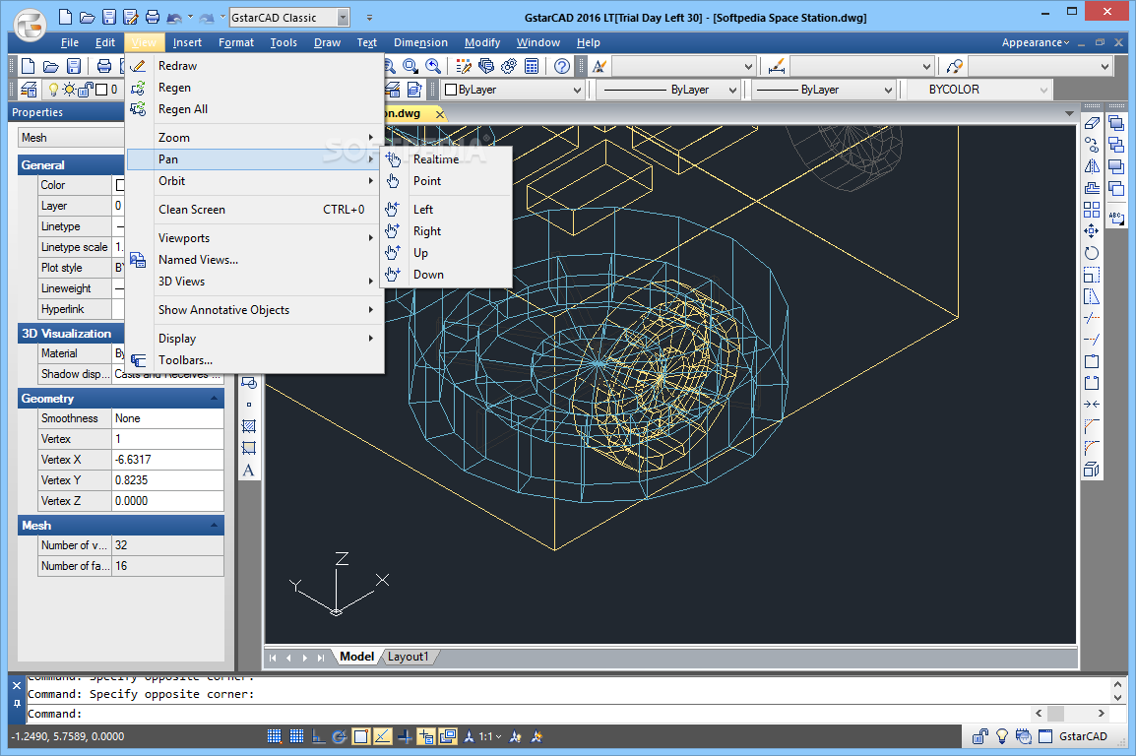Open the annotation scale 1:1 dropdown
1136x756 pixels.
pos(490,736)
